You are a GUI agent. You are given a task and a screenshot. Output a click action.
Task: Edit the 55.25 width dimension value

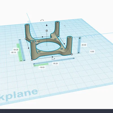55,64
